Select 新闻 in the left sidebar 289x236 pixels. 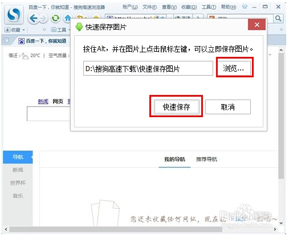[x=18, y=170]
